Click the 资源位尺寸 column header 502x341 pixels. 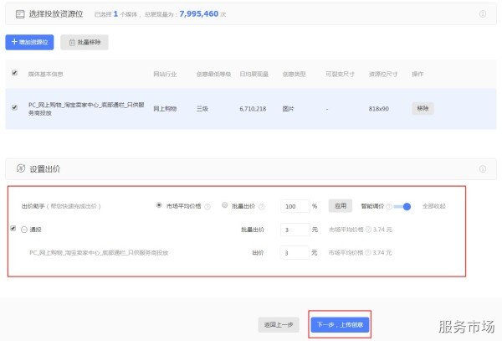pos(383,74)
